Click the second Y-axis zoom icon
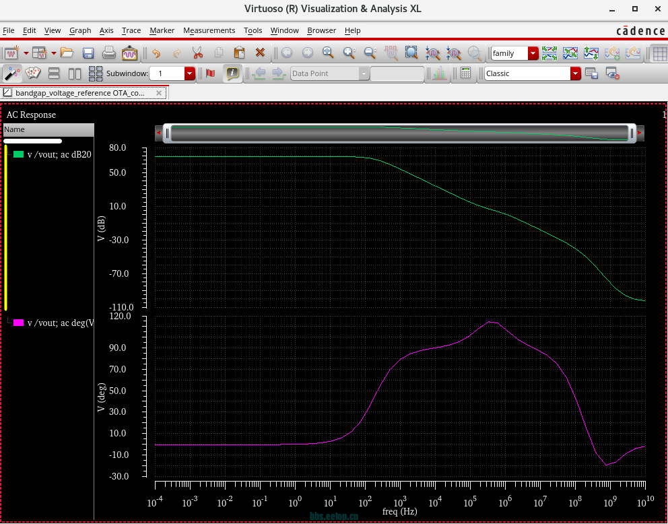 (454, 53)
